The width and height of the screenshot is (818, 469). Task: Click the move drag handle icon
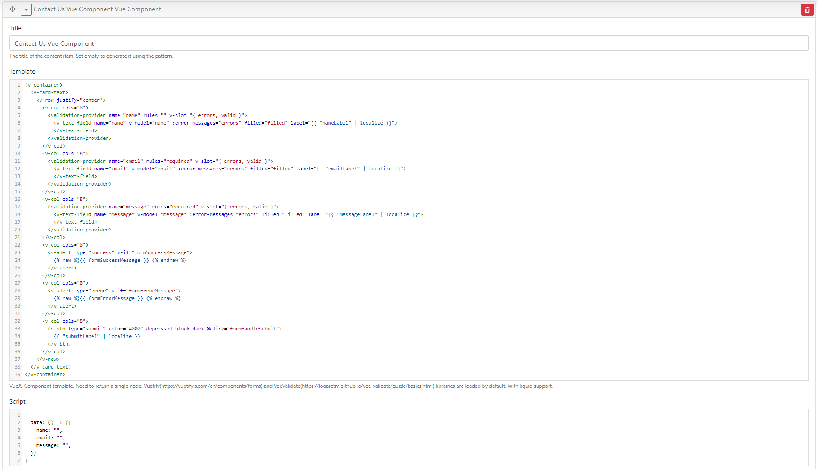pyautogui.click(x=13, y=9)
